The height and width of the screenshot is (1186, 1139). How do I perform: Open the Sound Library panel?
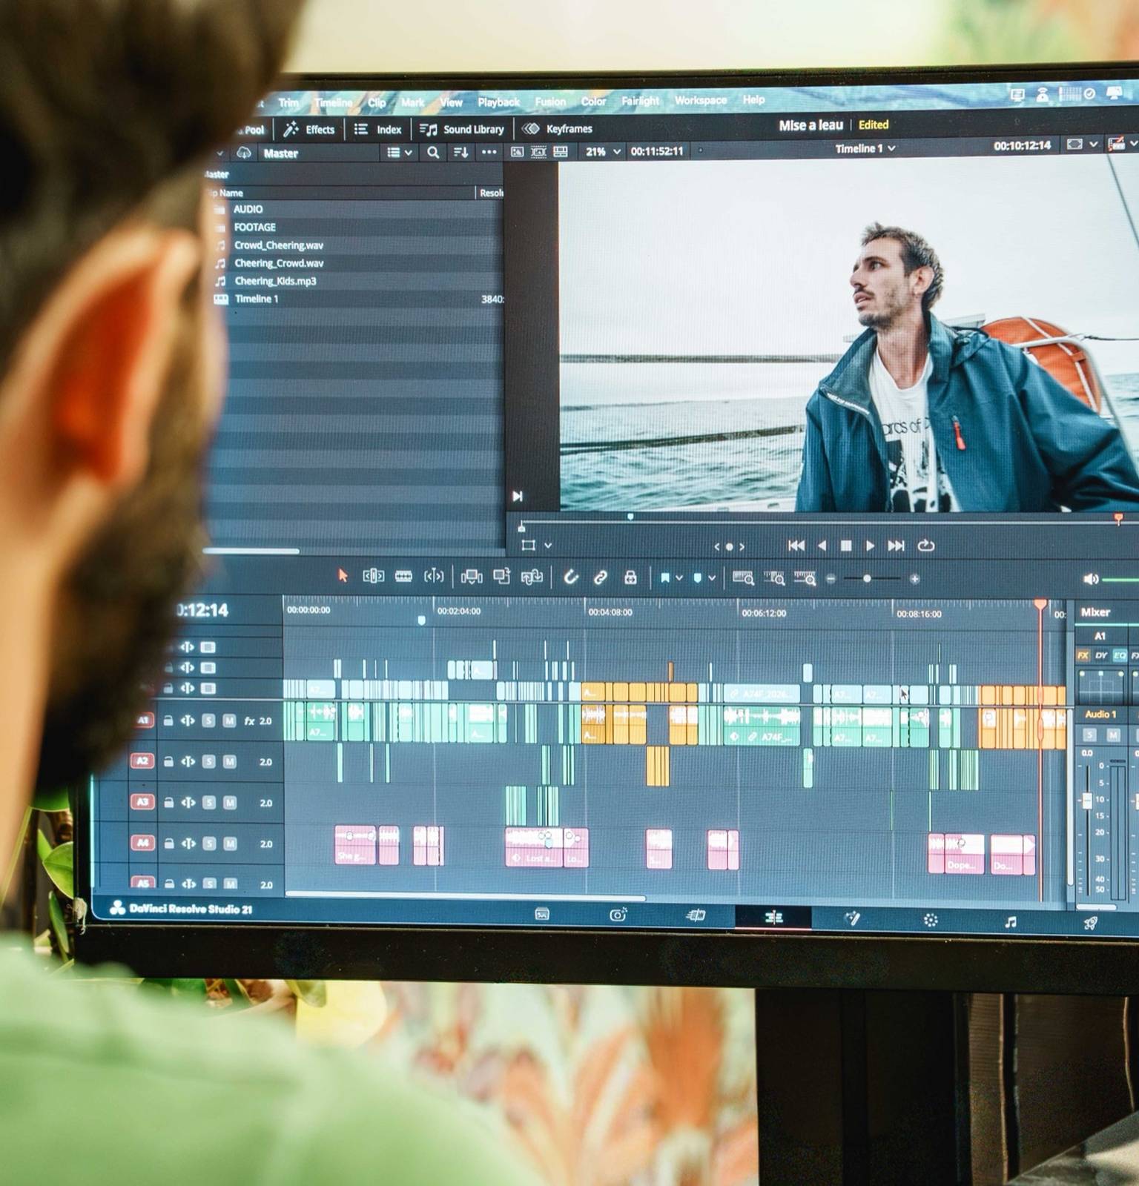point(461,129)
